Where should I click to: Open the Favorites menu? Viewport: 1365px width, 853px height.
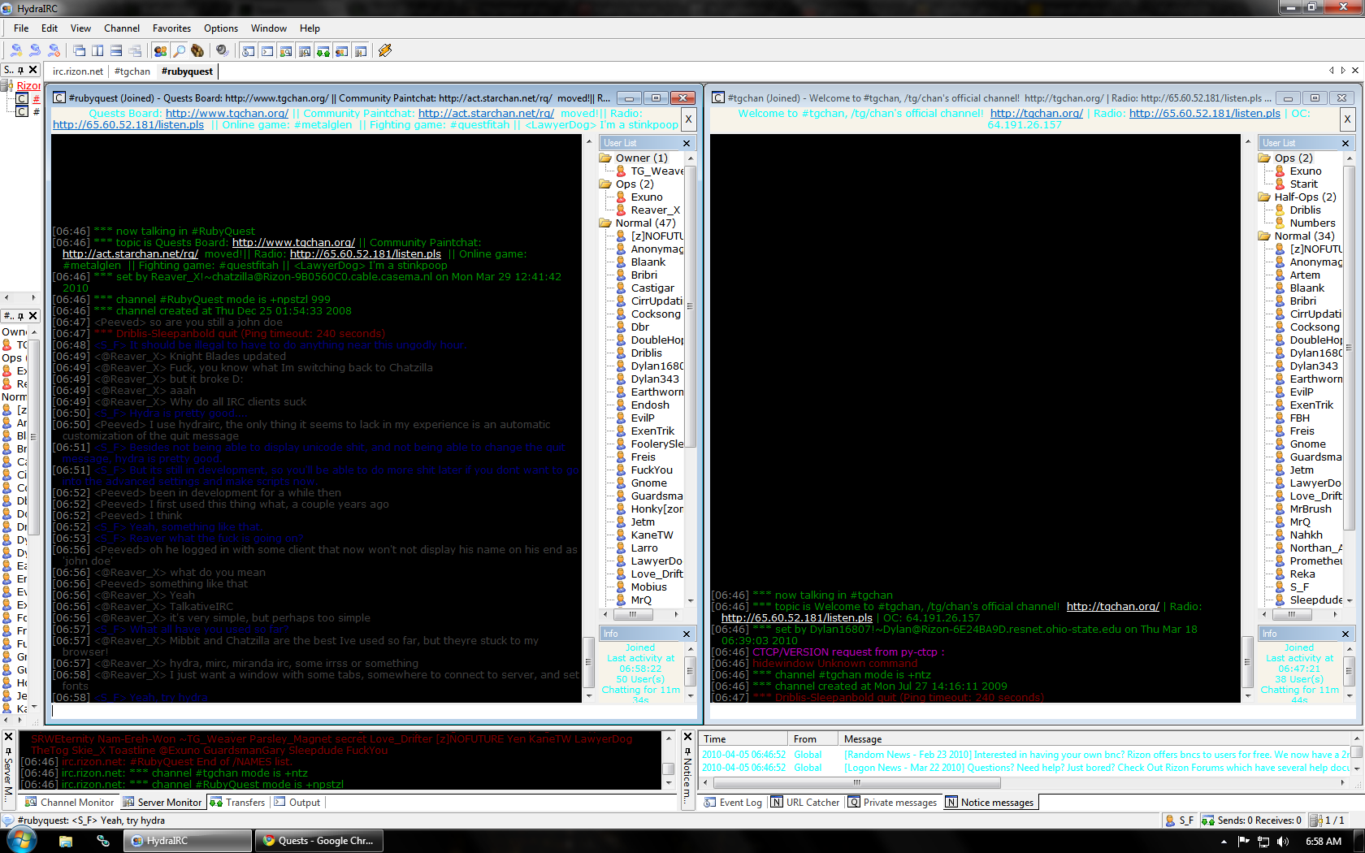(x=171, y=28)
